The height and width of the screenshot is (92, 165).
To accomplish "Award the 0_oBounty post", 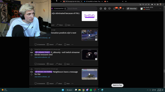I will pyautogui.click(x=50, y=64).
